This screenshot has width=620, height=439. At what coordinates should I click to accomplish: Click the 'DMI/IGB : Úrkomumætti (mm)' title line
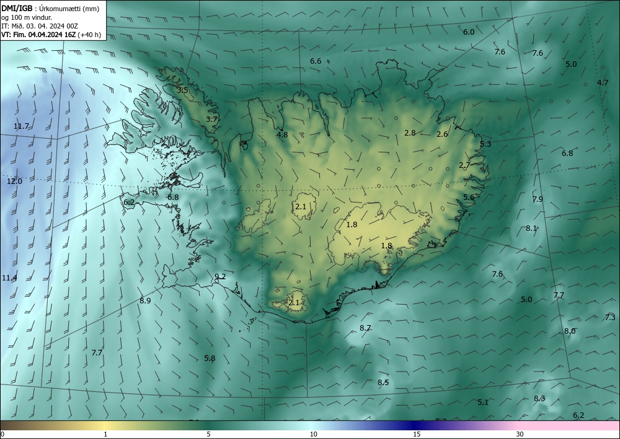coord(50,9)
